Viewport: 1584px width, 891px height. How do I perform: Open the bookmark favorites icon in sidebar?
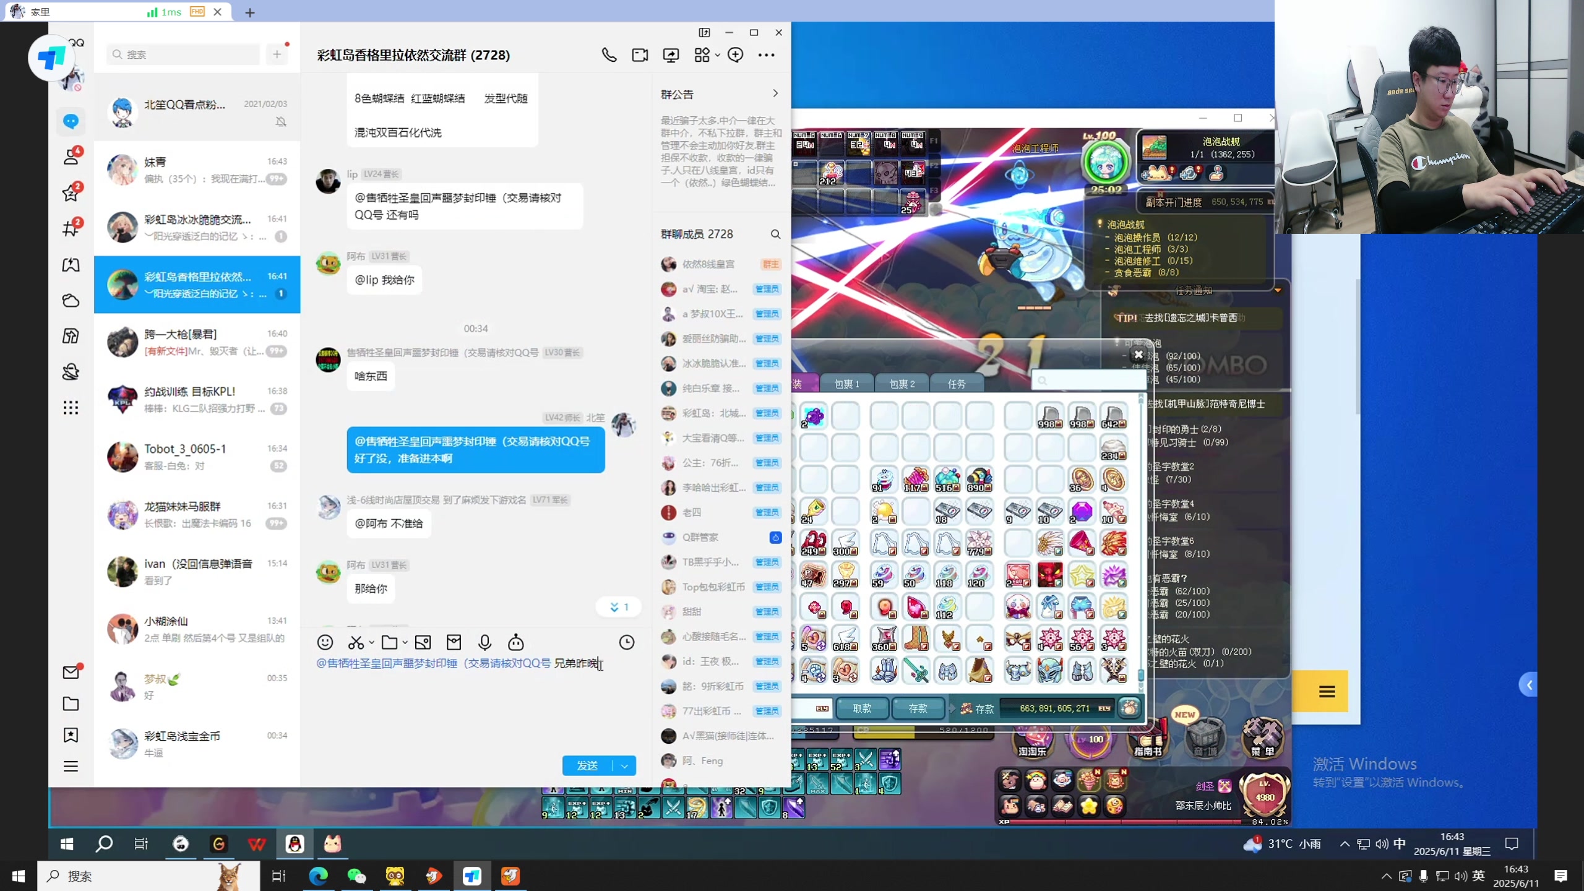(71, 735)
